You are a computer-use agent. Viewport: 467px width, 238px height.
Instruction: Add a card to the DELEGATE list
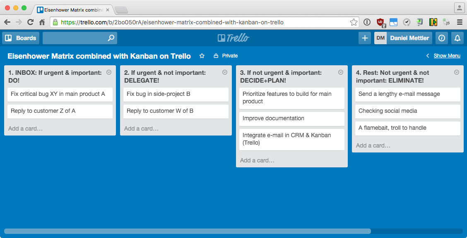tap(142, 129)
